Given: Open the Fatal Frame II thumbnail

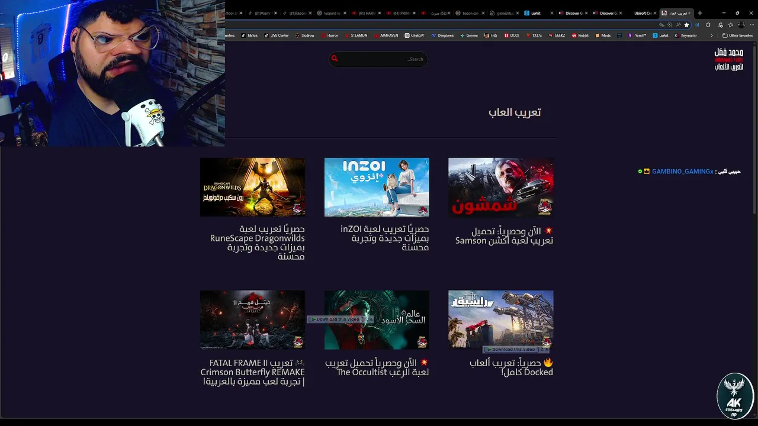Looking at the screenshot, I should pyautogui.click(x=252, y=319).
